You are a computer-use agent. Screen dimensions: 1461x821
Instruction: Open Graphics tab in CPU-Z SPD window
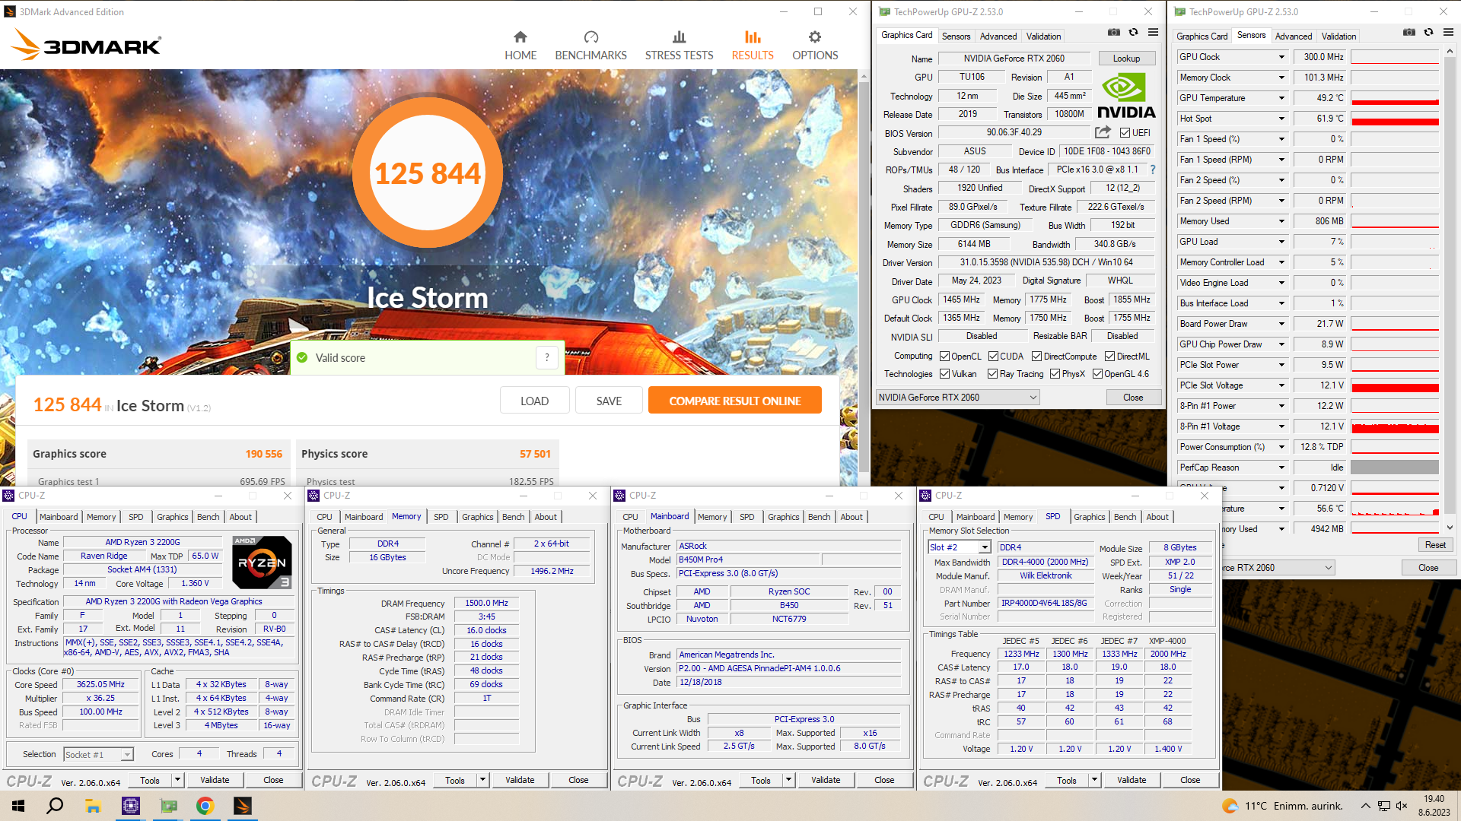[x=1089, y=517]
